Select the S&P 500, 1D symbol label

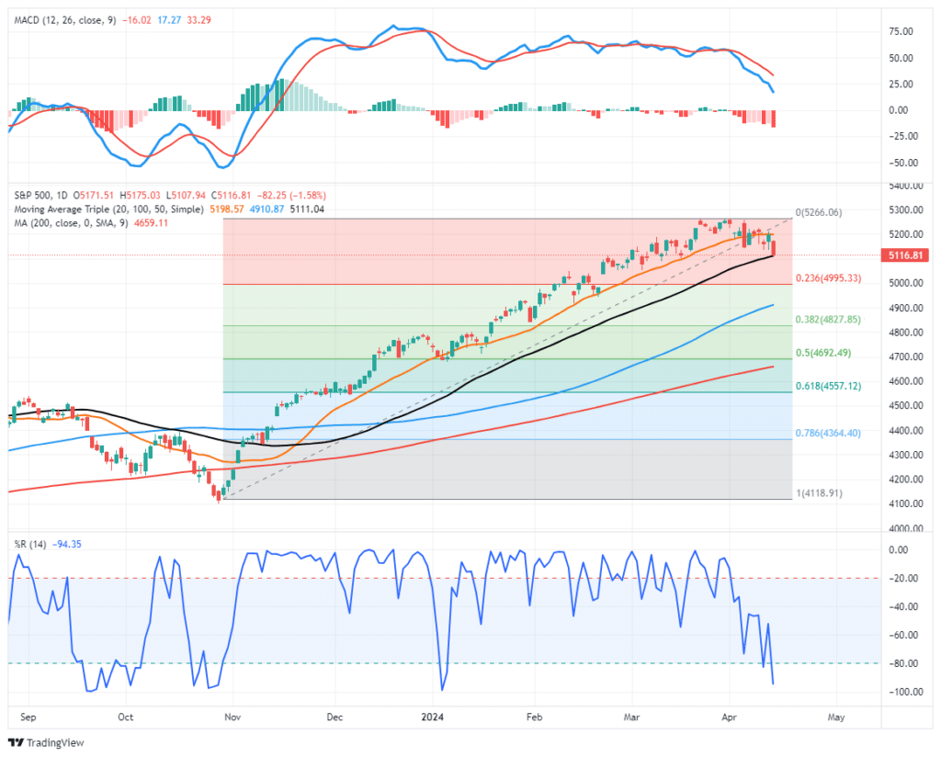click(40, 196)
